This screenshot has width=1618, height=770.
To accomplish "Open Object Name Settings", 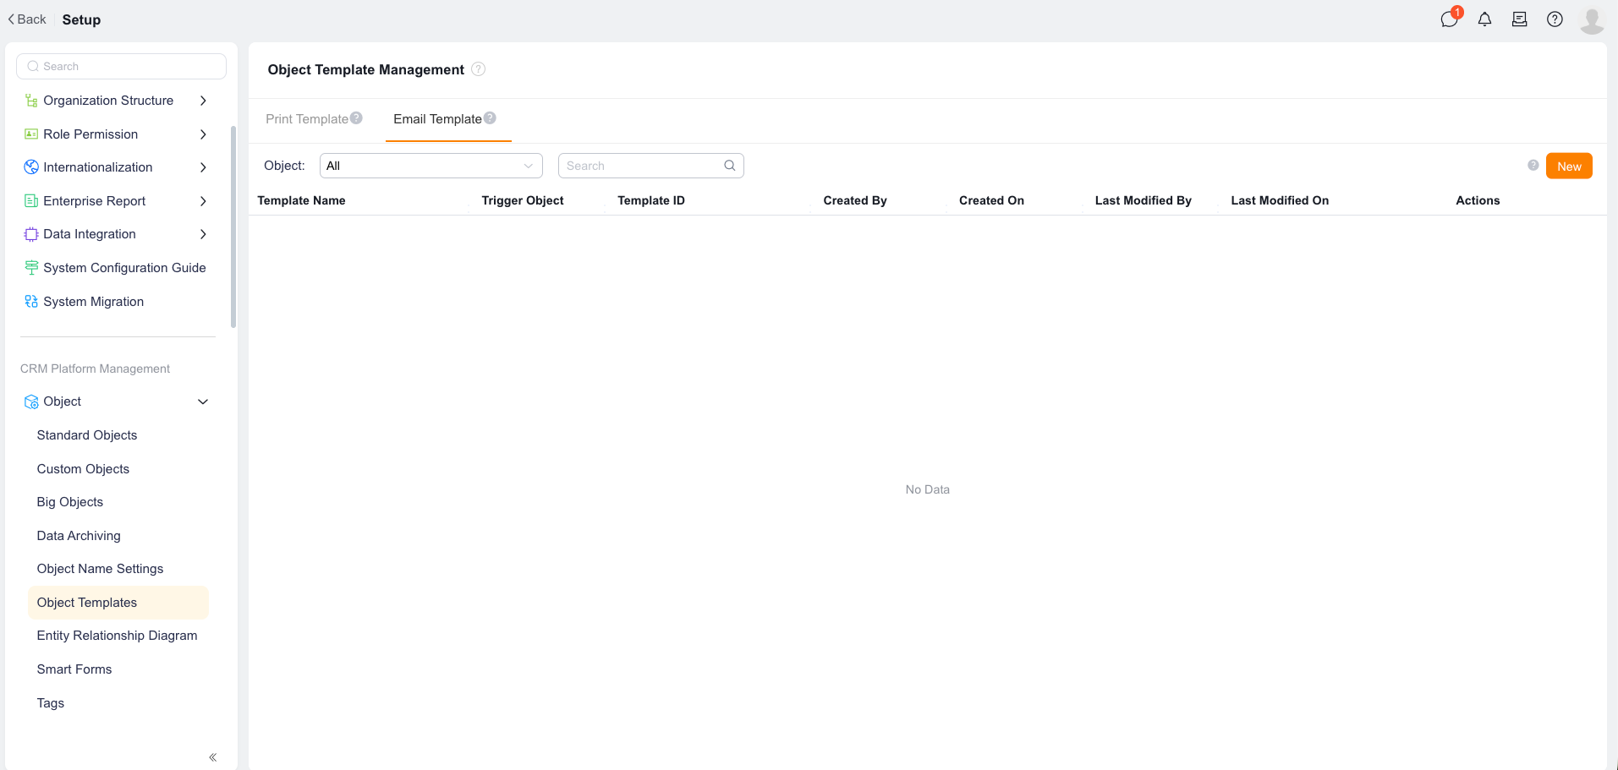I will point(100,569).
